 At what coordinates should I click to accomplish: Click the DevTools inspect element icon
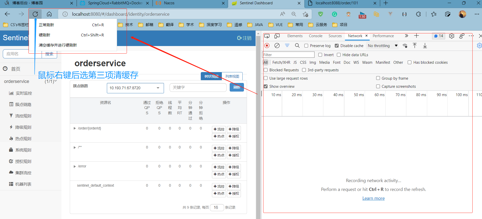pos(267,36)
